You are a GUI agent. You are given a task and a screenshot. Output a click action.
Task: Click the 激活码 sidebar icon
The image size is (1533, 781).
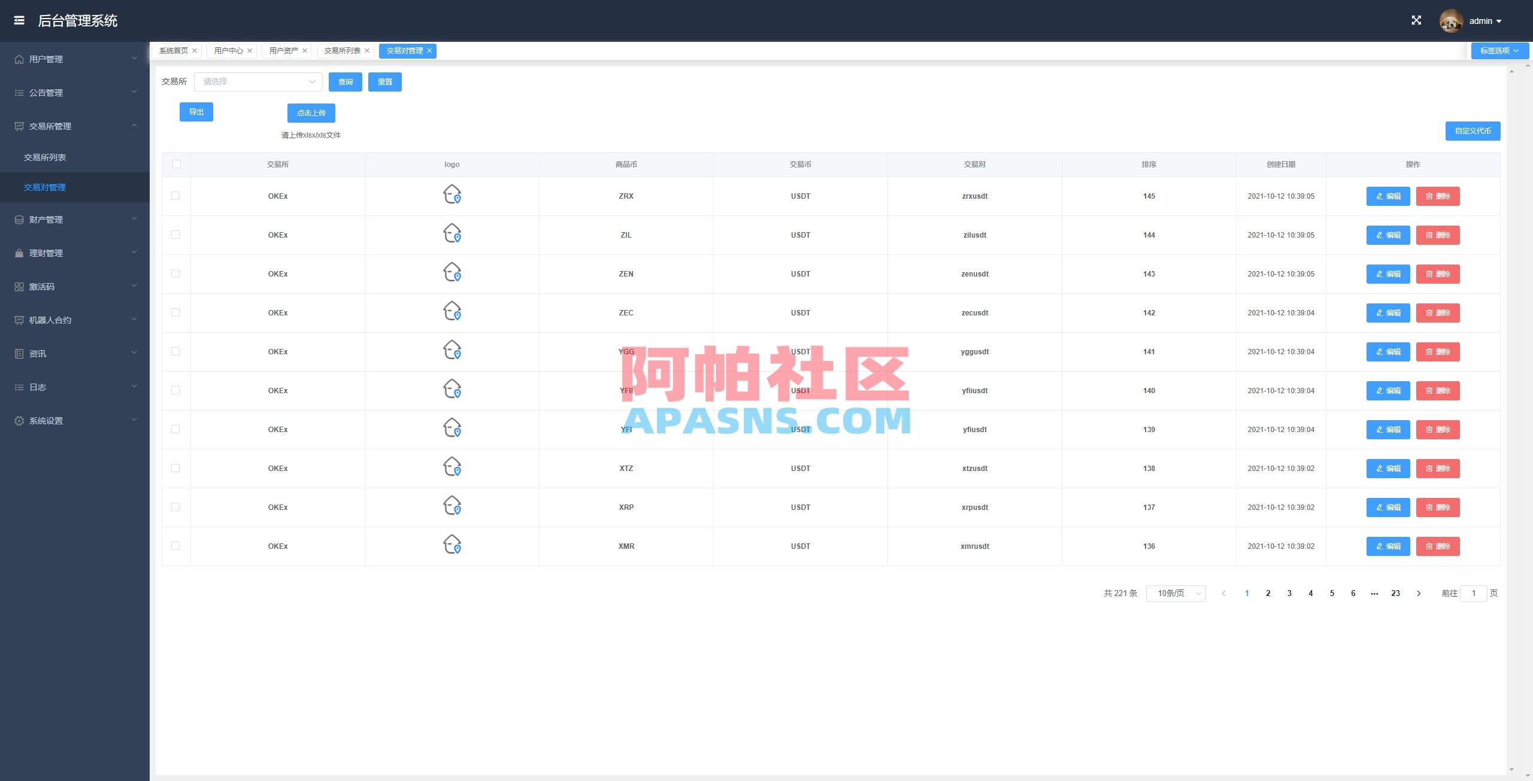click(x=18, y=287)
